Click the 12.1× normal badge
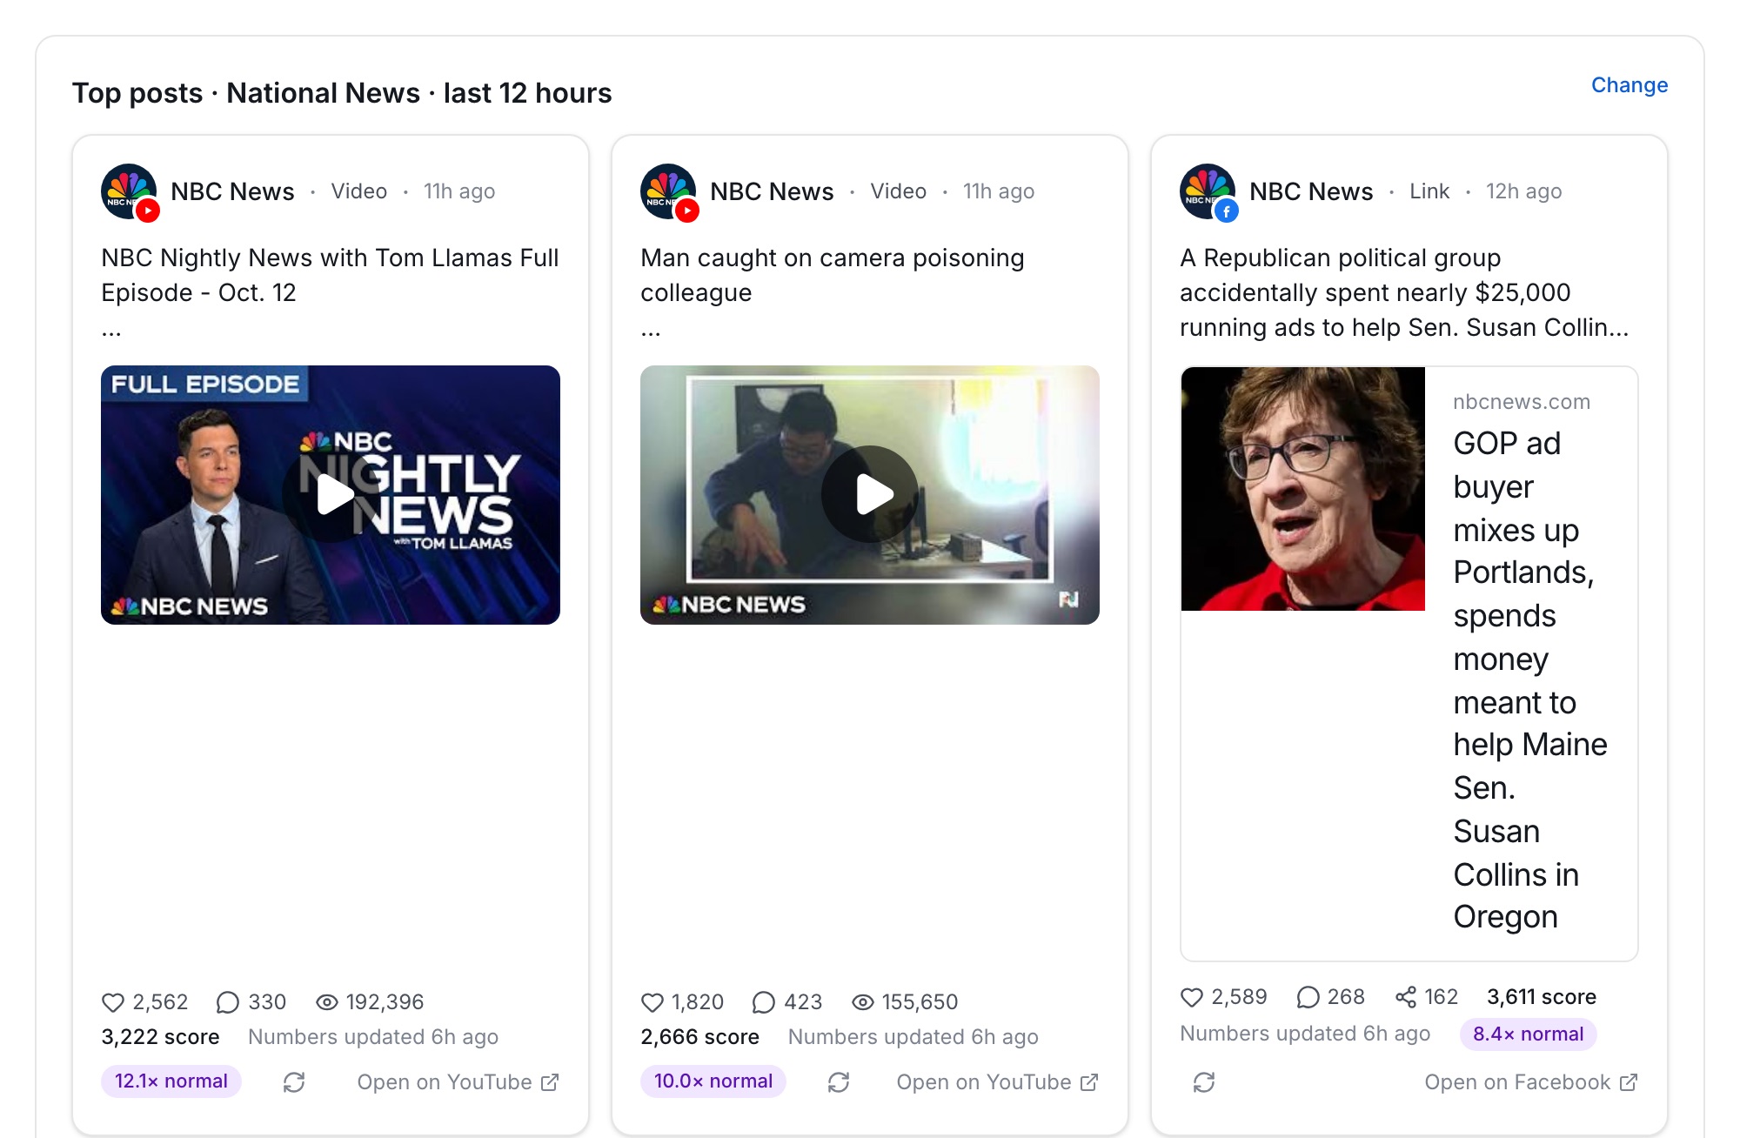1740x1138 pixels. (x=171, y=1081)
